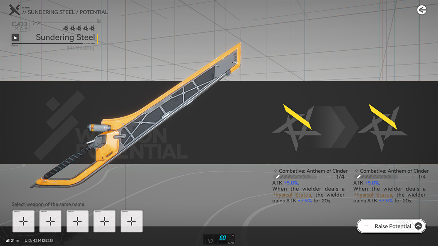Choose the third empty weapon slot
The image size is (438, 246).
tap(77, 221)
